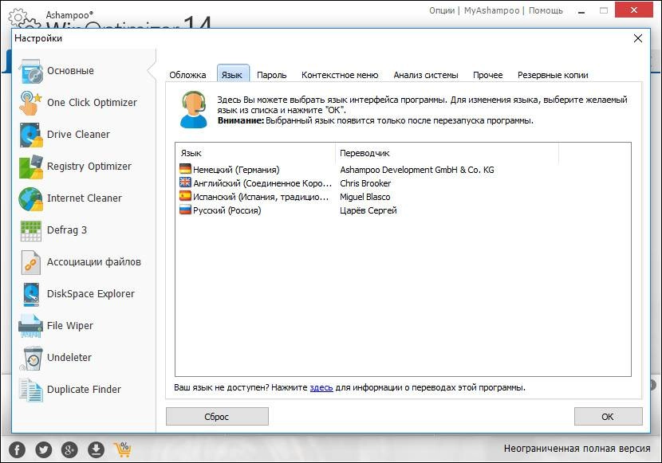Click the Неограниченная полная версия status text
Viewport: 662px width, 463px height.
(577, 449)
